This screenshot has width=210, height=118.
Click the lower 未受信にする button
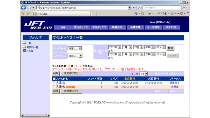(71, 91)
